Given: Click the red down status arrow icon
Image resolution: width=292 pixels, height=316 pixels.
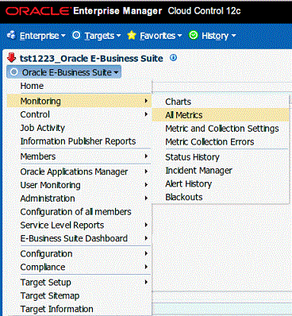Looking at the screenshot, I should tap(11, 58).
